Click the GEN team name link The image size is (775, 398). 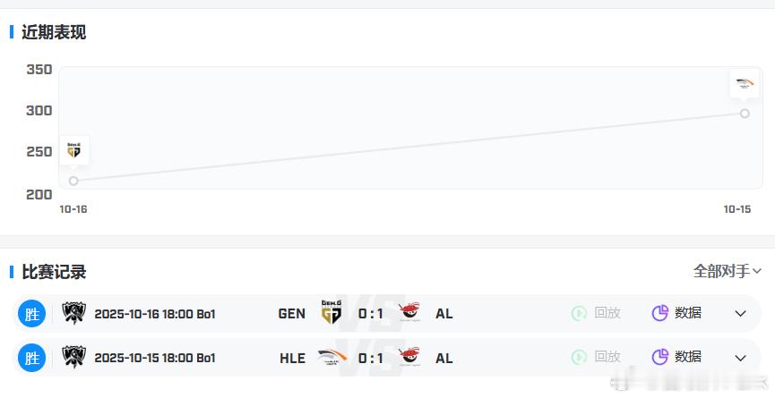tap(292, 313)
